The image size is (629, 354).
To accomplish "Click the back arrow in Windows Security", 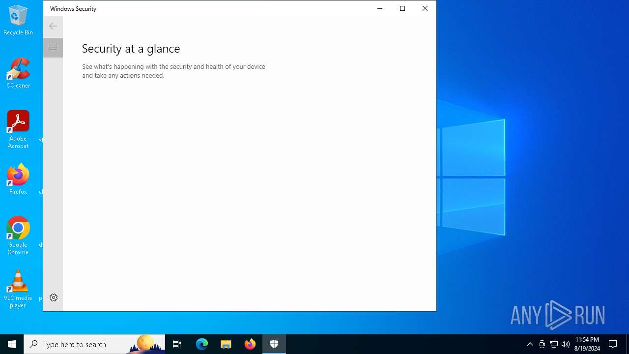I will tap(53, 26).
